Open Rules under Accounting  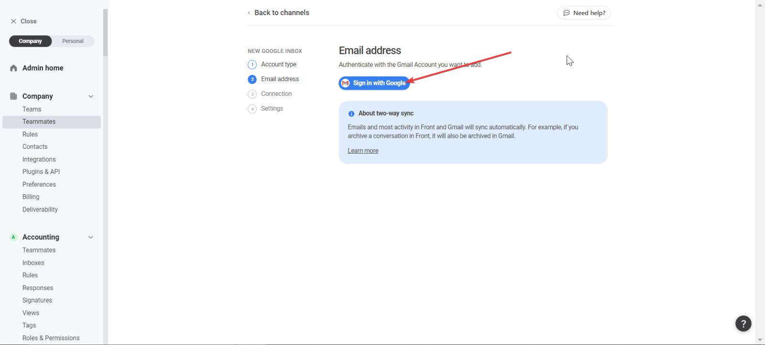click(30, 275)
